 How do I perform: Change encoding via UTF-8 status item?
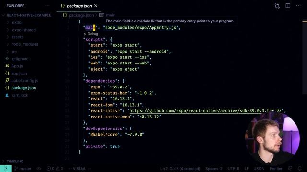[x=234, y=169]
